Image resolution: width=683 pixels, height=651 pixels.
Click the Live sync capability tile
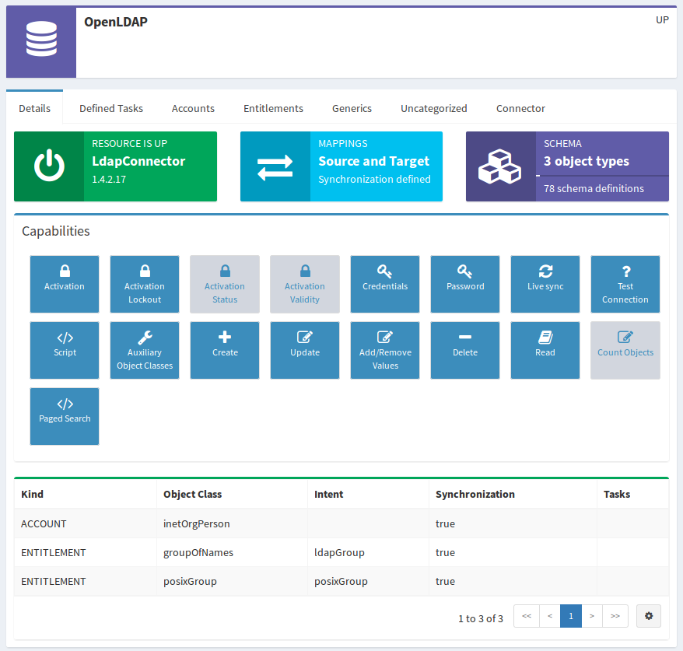coord(545,284)
